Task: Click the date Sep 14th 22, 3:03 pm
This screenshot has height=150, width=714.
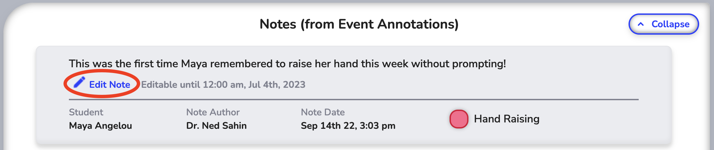Action: click(348, 126)
